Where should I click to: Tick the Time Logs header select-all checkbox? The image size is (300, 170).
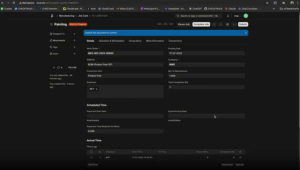tap(91, 152)
